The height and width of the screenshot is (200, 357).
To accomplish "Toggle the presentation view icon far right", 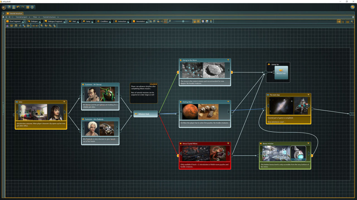I will pos(352,21).
